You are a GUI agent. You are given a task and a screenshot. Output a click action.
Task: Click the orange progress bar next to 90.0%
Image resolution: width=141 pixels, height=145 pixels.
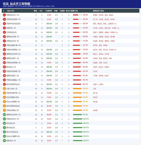[77, 89]
